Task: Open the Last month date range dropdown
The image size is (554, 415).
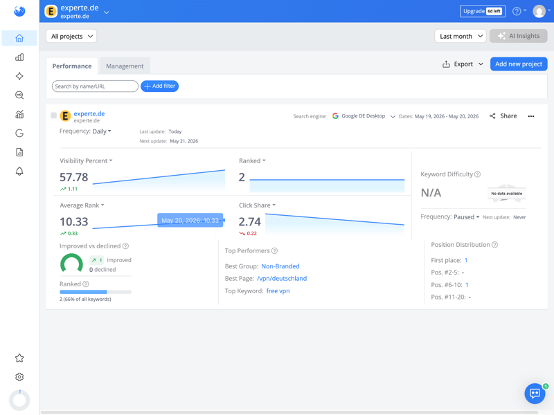Action: click(461, 36)
